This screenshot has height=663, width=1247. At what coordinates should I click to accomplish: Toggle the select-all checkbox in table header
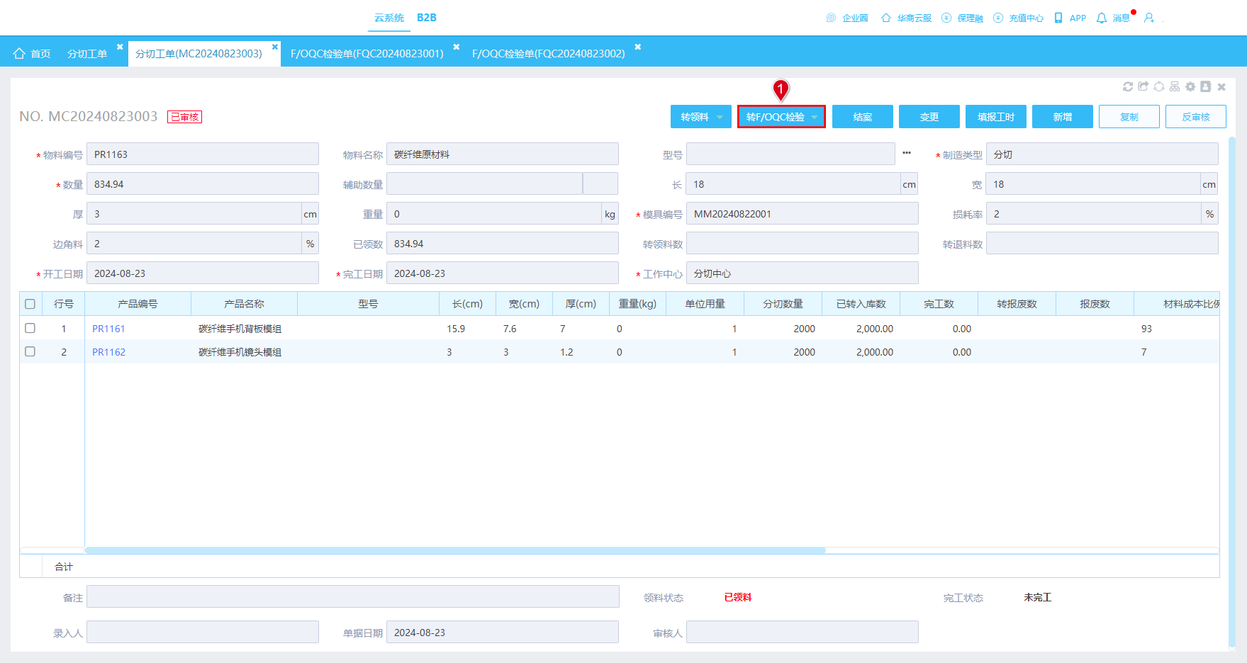(x=30, y=304)
